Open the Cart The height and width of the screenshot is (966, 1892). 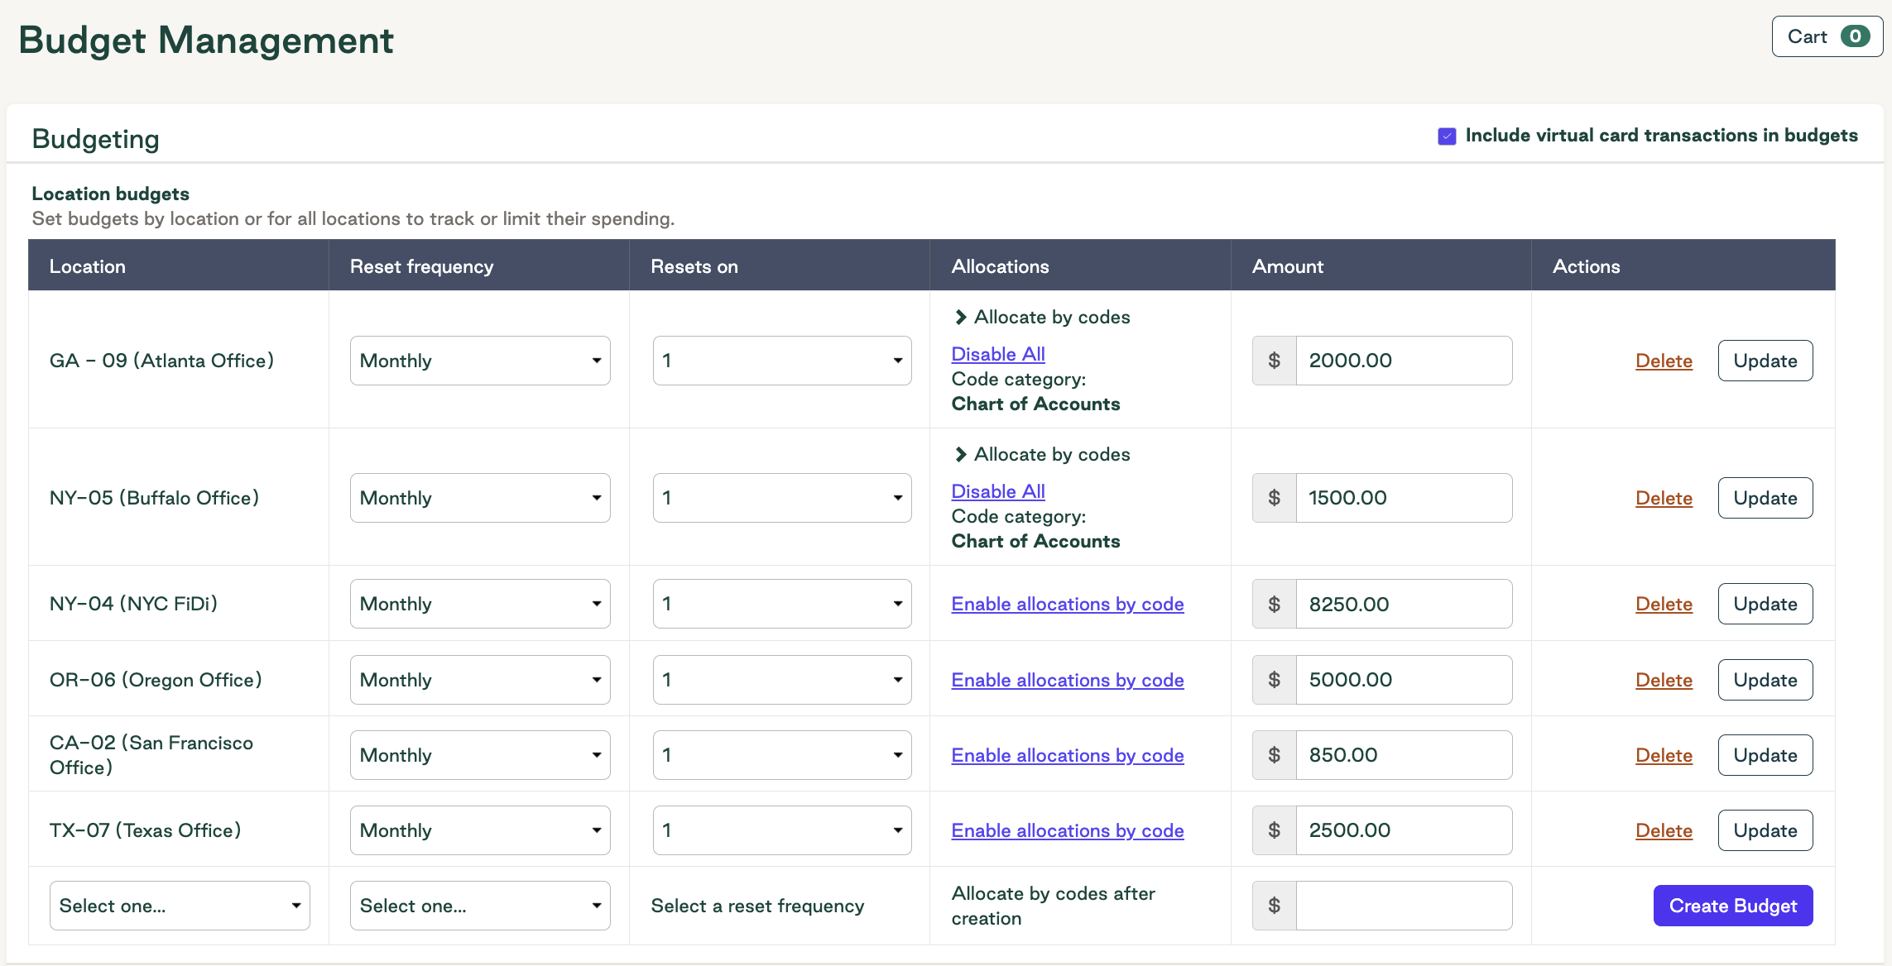pos(1827,36)
